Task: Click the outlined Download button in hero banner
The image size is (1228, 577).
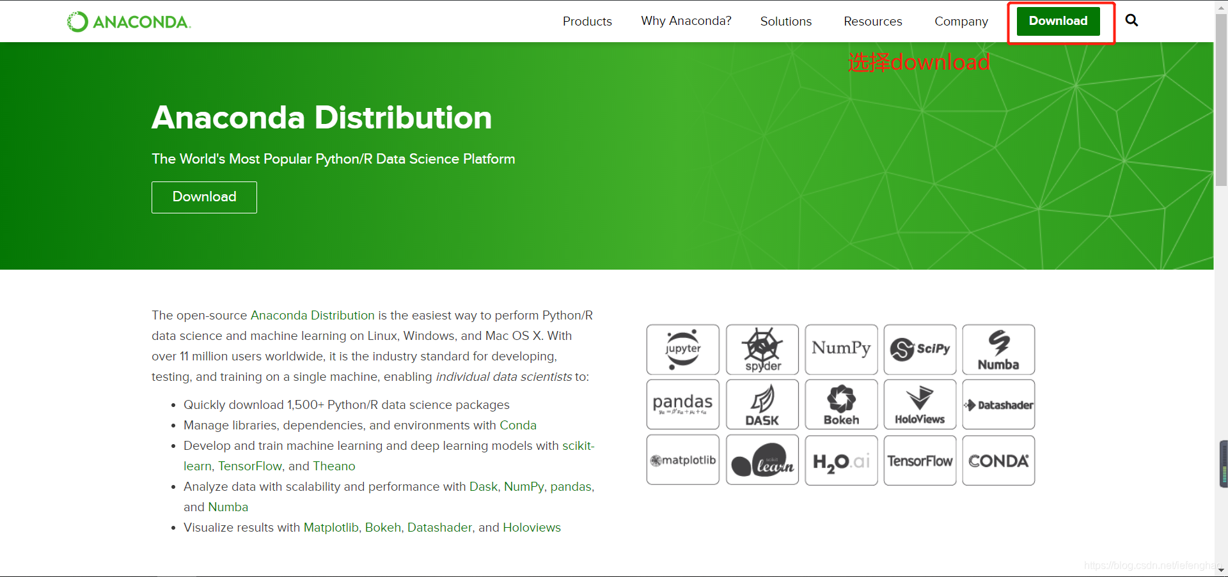Action: [204, 197]
